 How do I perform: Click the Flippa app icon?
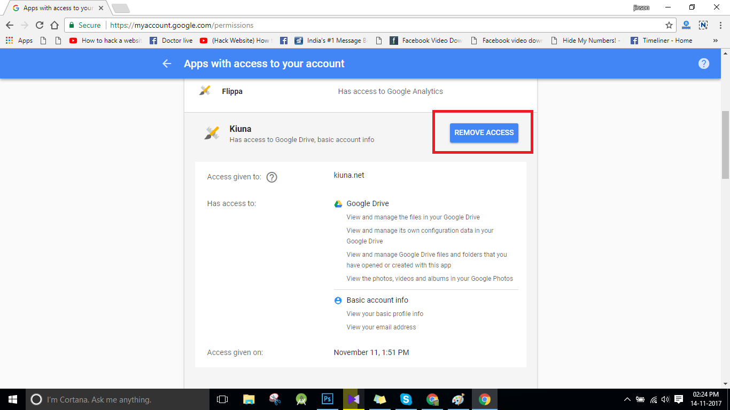tap(205, 91)
